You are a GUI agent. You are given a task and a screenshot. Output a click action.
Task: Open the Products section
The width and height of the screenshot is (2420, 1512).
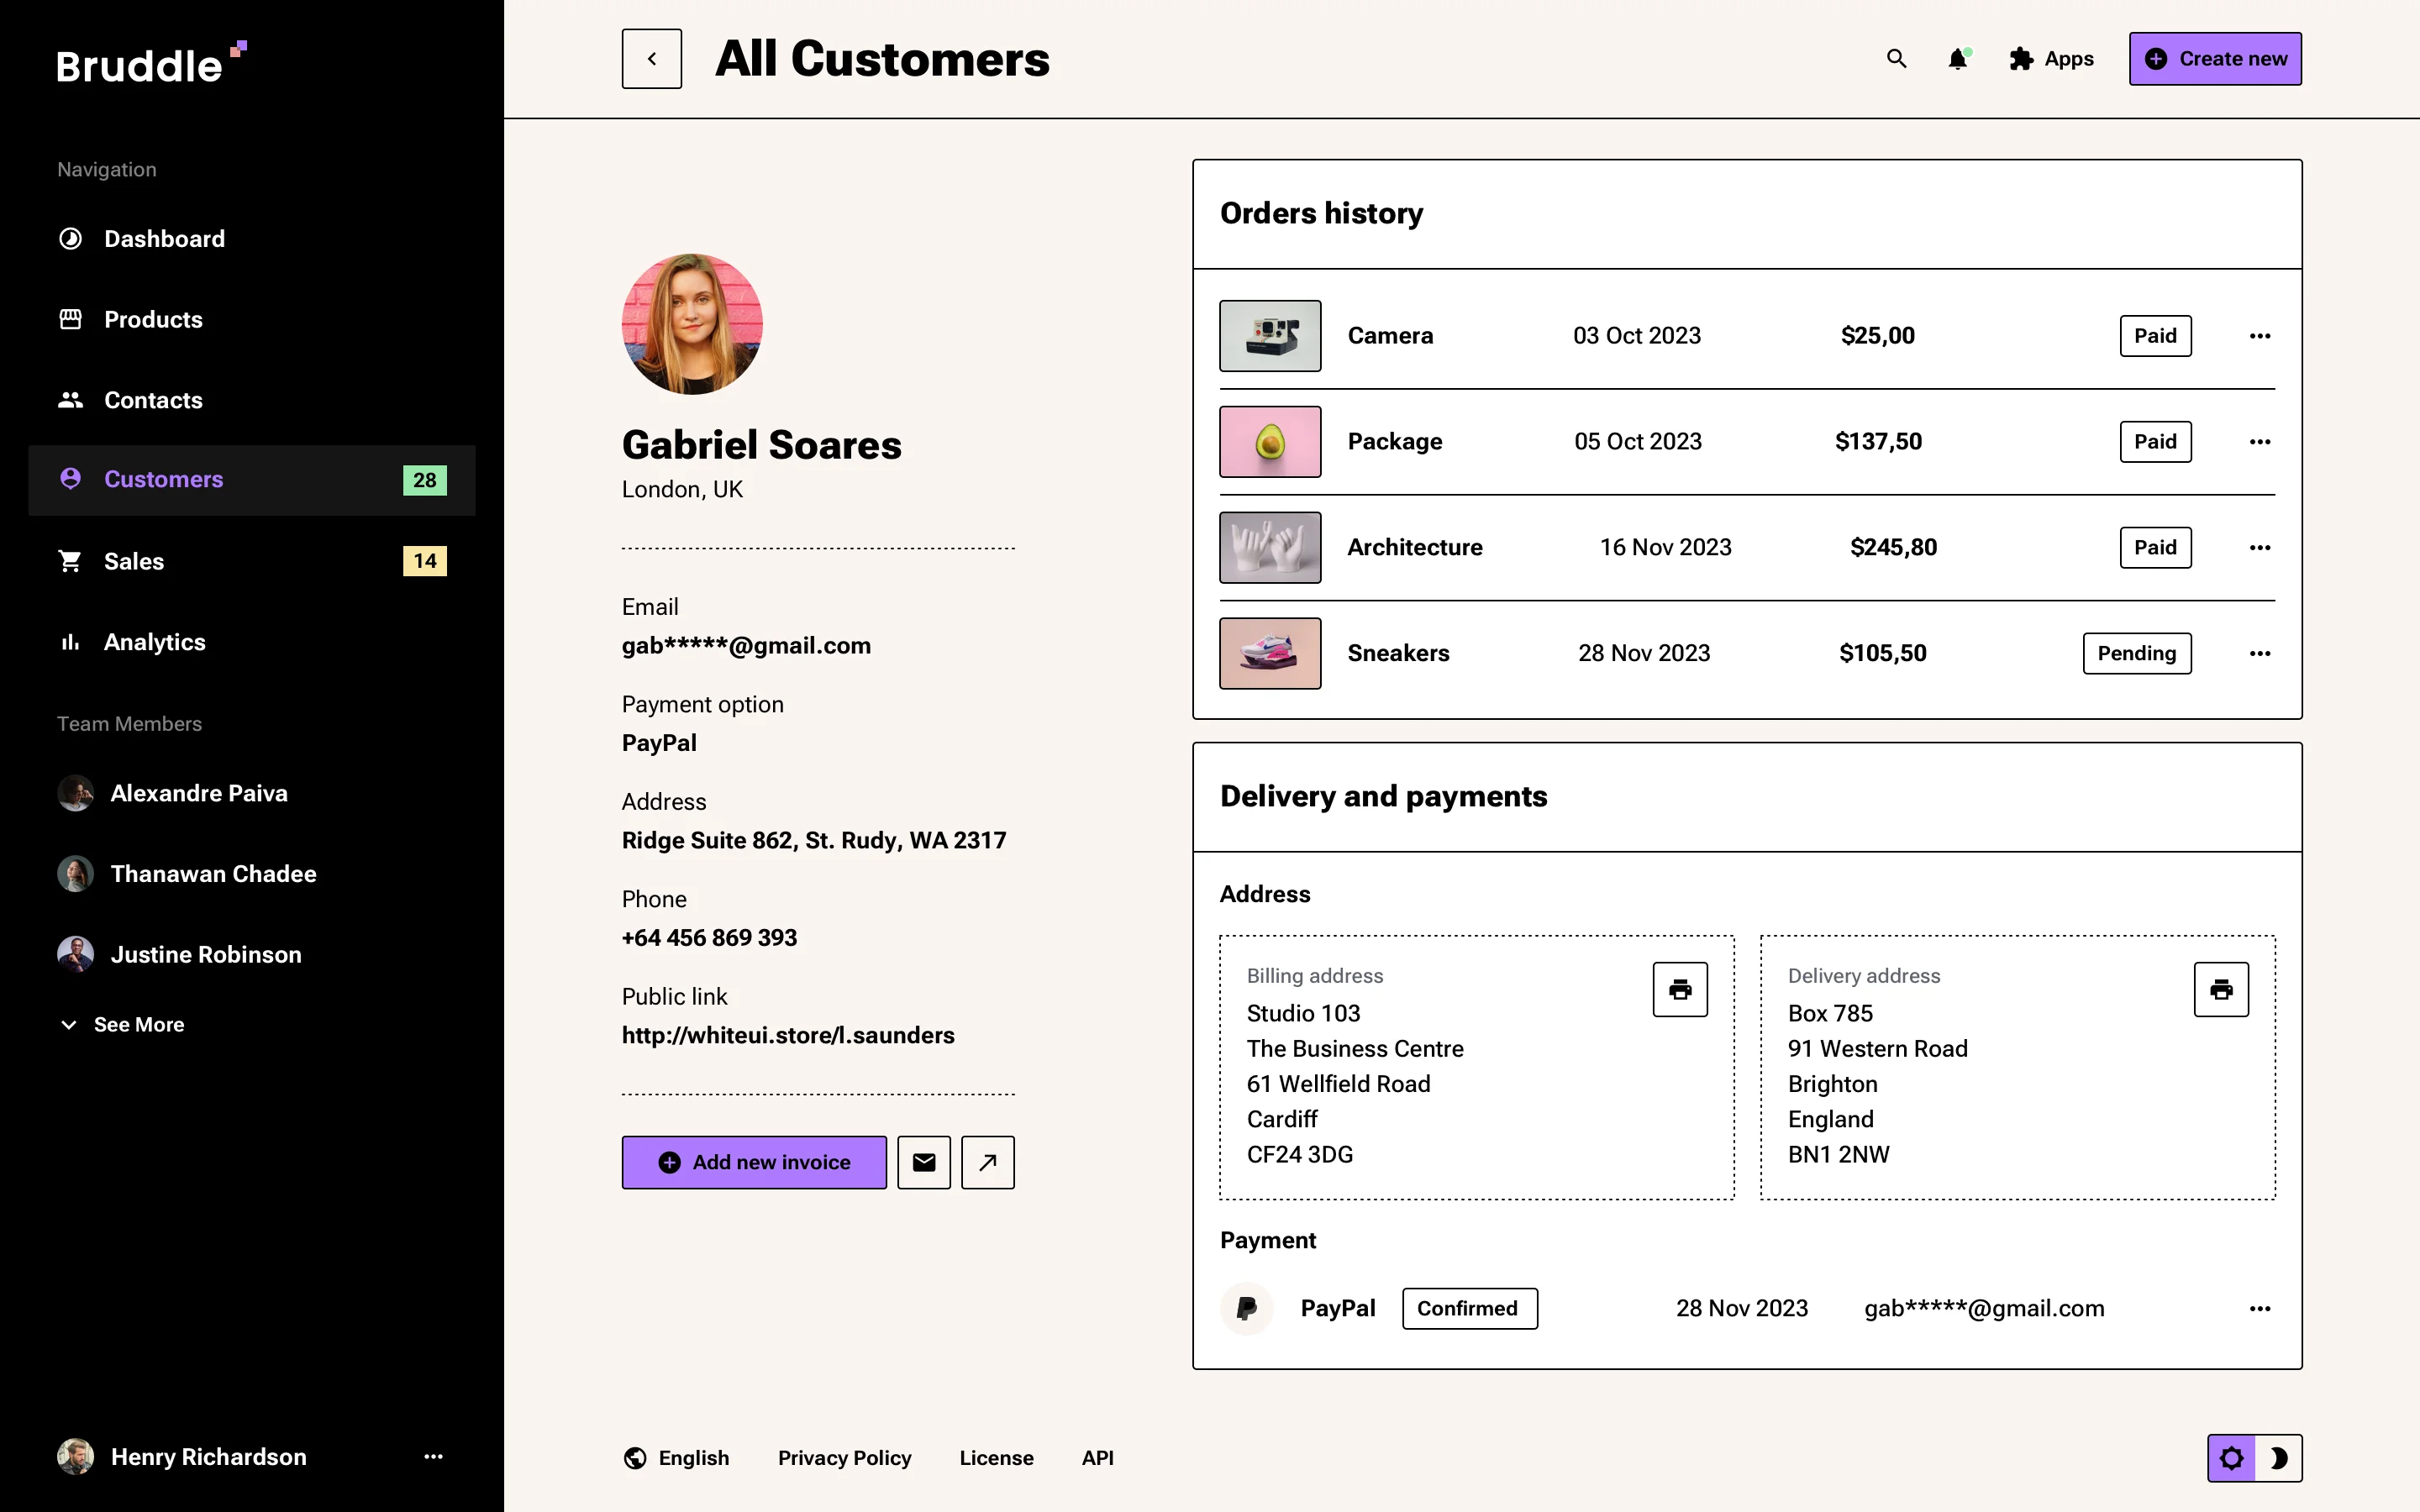[152, 319]
